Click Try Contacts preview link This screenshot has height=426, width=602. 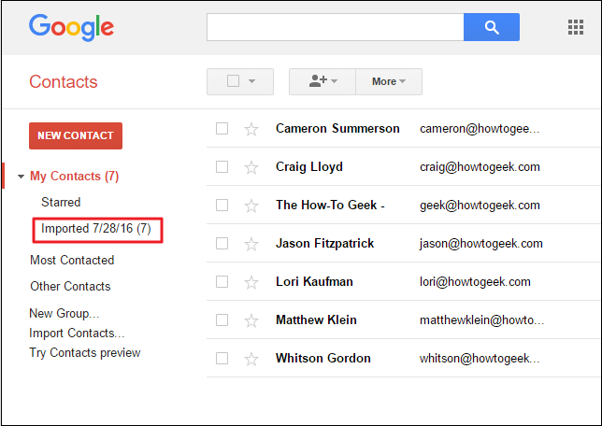pyautogui.click(x=85, y=352)
